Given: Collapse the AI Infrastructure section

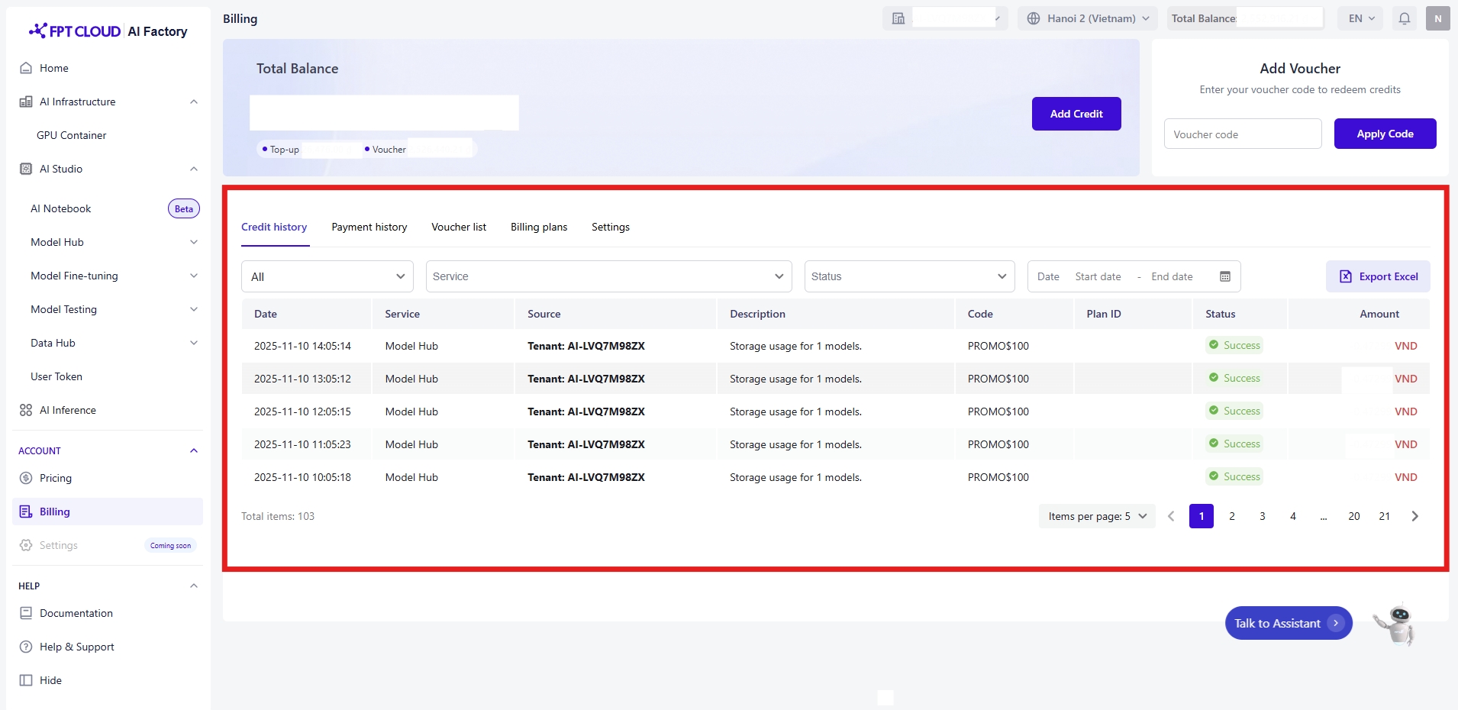Looking at the screenshot, I should point(193,102).
